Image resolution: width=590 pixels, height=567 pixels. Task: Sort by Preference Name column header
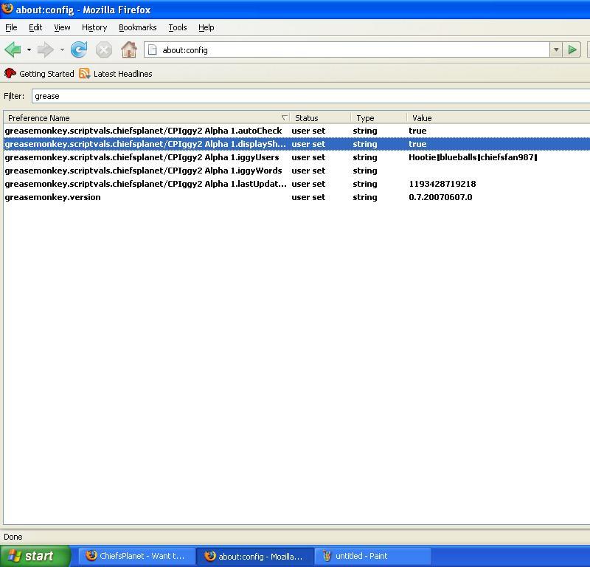(147, 118)
